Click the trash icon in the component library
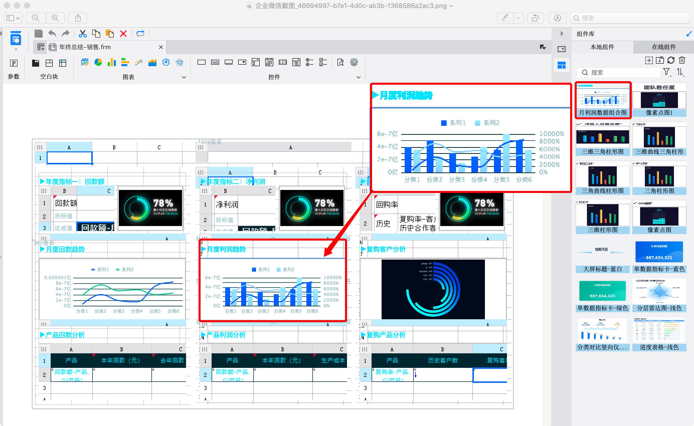Screen dimensions: 694x426 click(x=682, y=60)
